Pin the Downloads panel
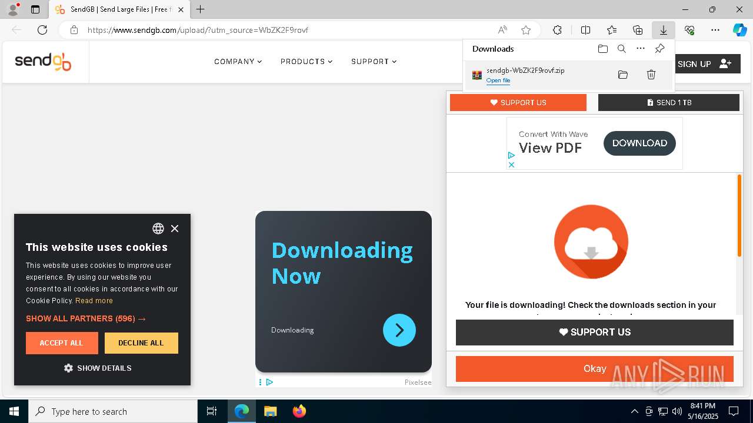Image resolution: width=753 pixels, height=423 pixels. [659, 49]
